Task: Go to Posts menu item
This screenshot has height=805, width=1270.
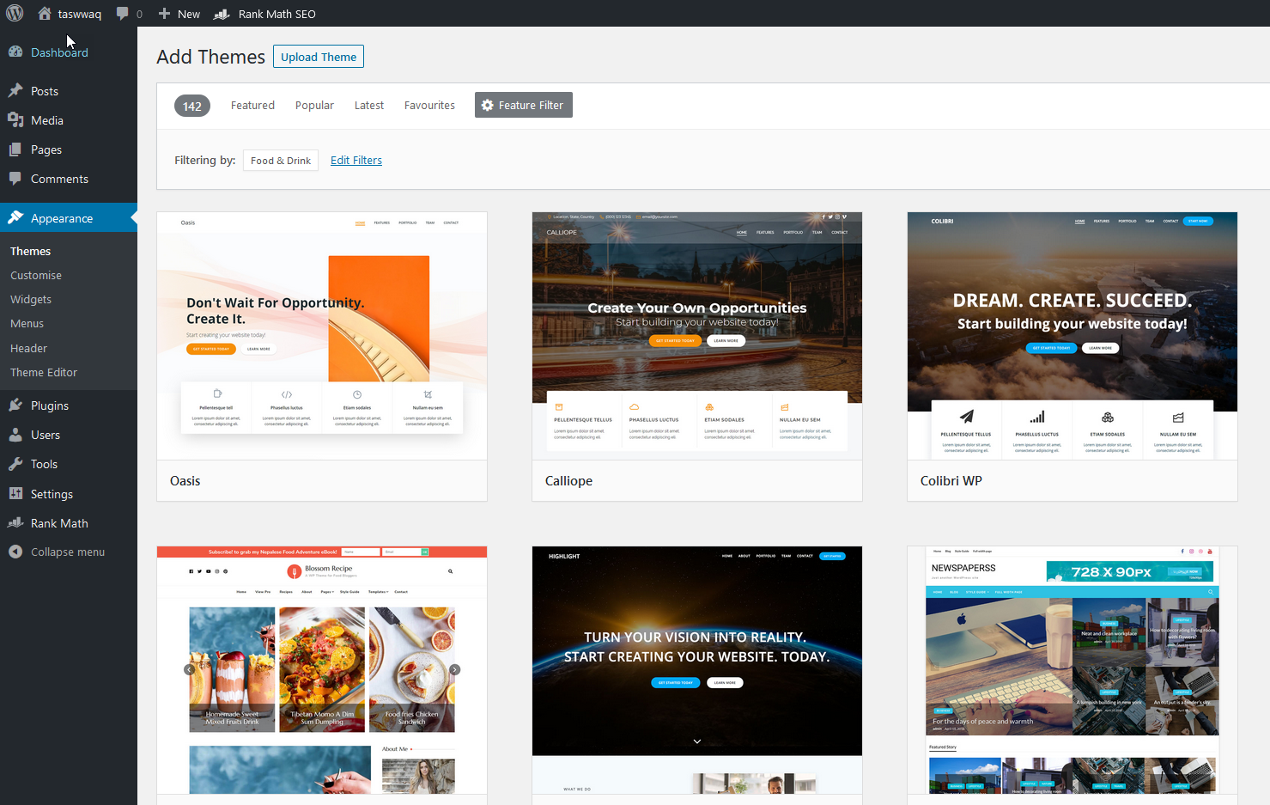Action: coord(69,91)
